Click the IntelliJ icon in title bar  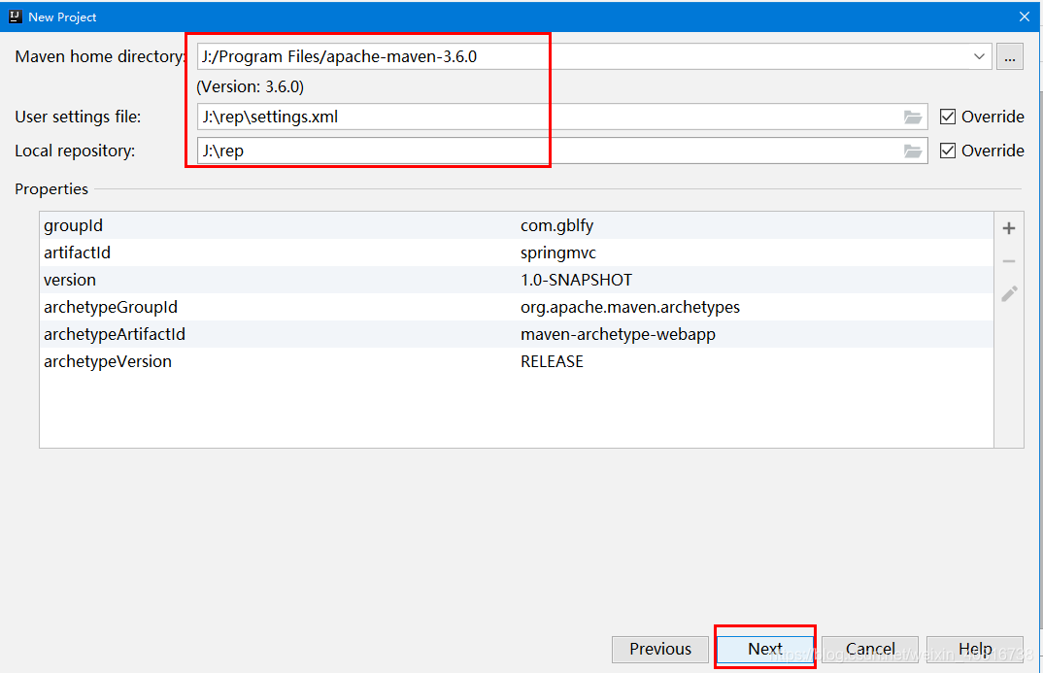16,17
